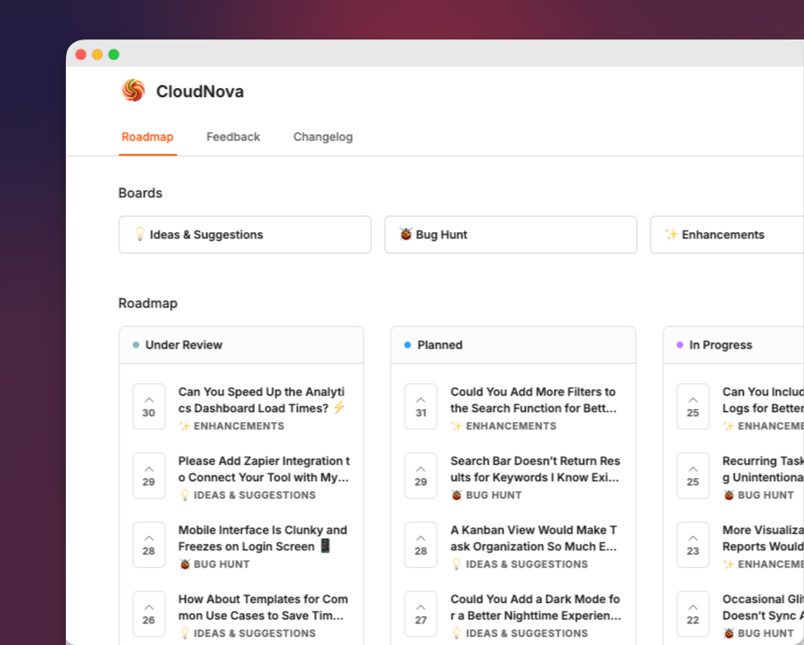
Task: Click IDEAS & SUGGESTIONS tag under Kanban View post
Action: (520, 564)
